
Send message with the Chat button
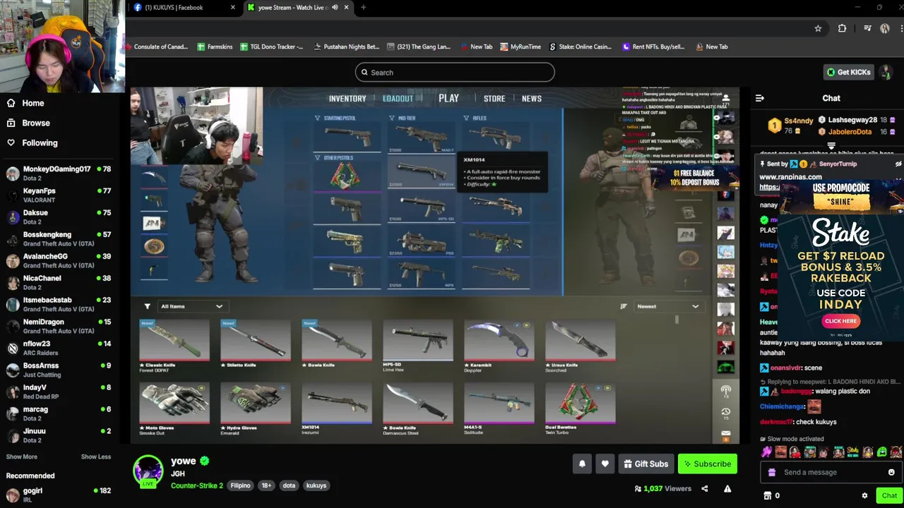tap(889, 495)
